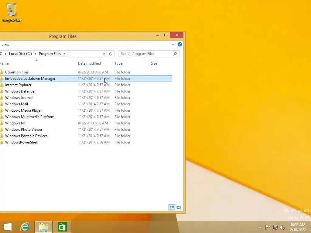Expand the ribbon with the chevron arrow
311x233 pixels.
click(x=173, y=45)
